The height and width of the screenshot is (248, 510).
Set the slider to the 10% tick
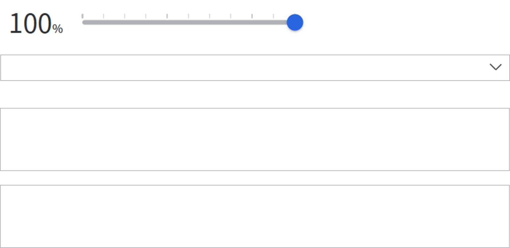(x=104, y=22)
